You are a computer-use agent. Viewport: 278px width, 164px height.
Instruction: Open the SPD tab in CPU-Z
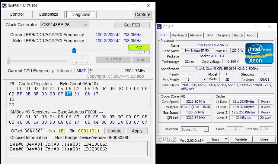pyautogui.click(x=209, y=35)
